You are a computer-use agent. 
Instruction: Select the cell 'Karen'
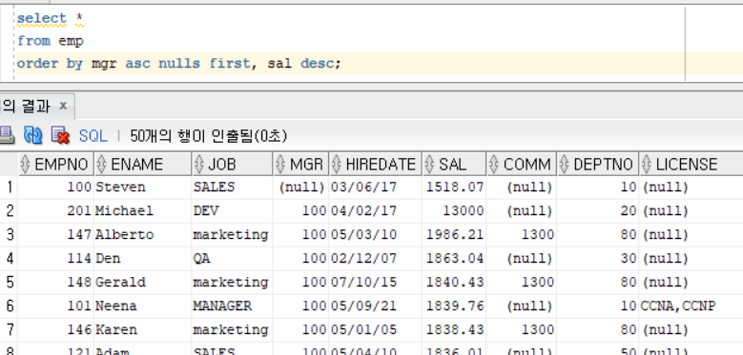[x=143, y=330]
